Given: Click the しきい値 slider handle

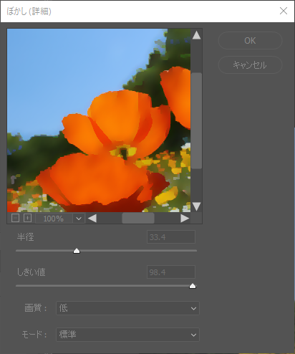Looking at the screenshot, I should (x=193, y=286).
